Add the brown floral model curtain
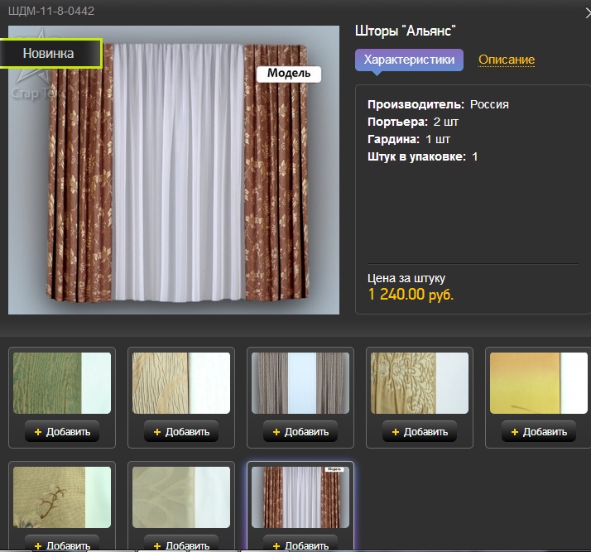The width and height of the screenshot is (591, 552). pyautogui.click(x=300, y=545)
